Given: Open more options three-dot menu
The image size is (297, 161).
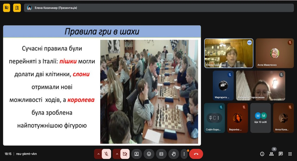Looking at the screenshot, I should (184, 154).
